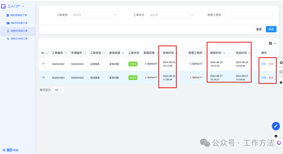This screenshot has height=154, width=283.
Task: Click the search icon beside 接单时间
Action: pos(224,53)
